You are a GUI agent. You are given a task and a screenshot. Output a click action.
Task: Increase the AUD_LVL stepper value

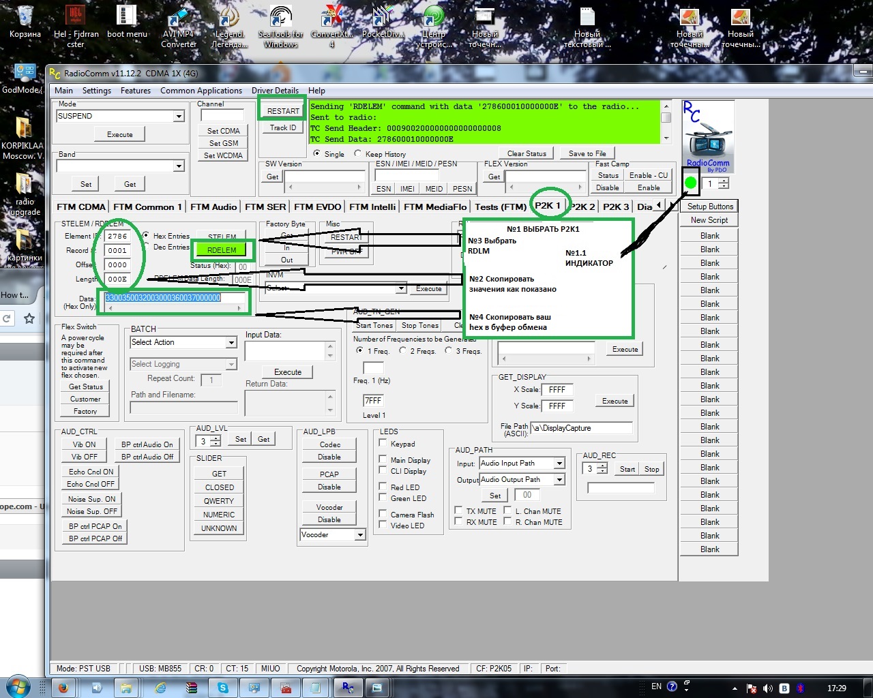click(216, 438)
